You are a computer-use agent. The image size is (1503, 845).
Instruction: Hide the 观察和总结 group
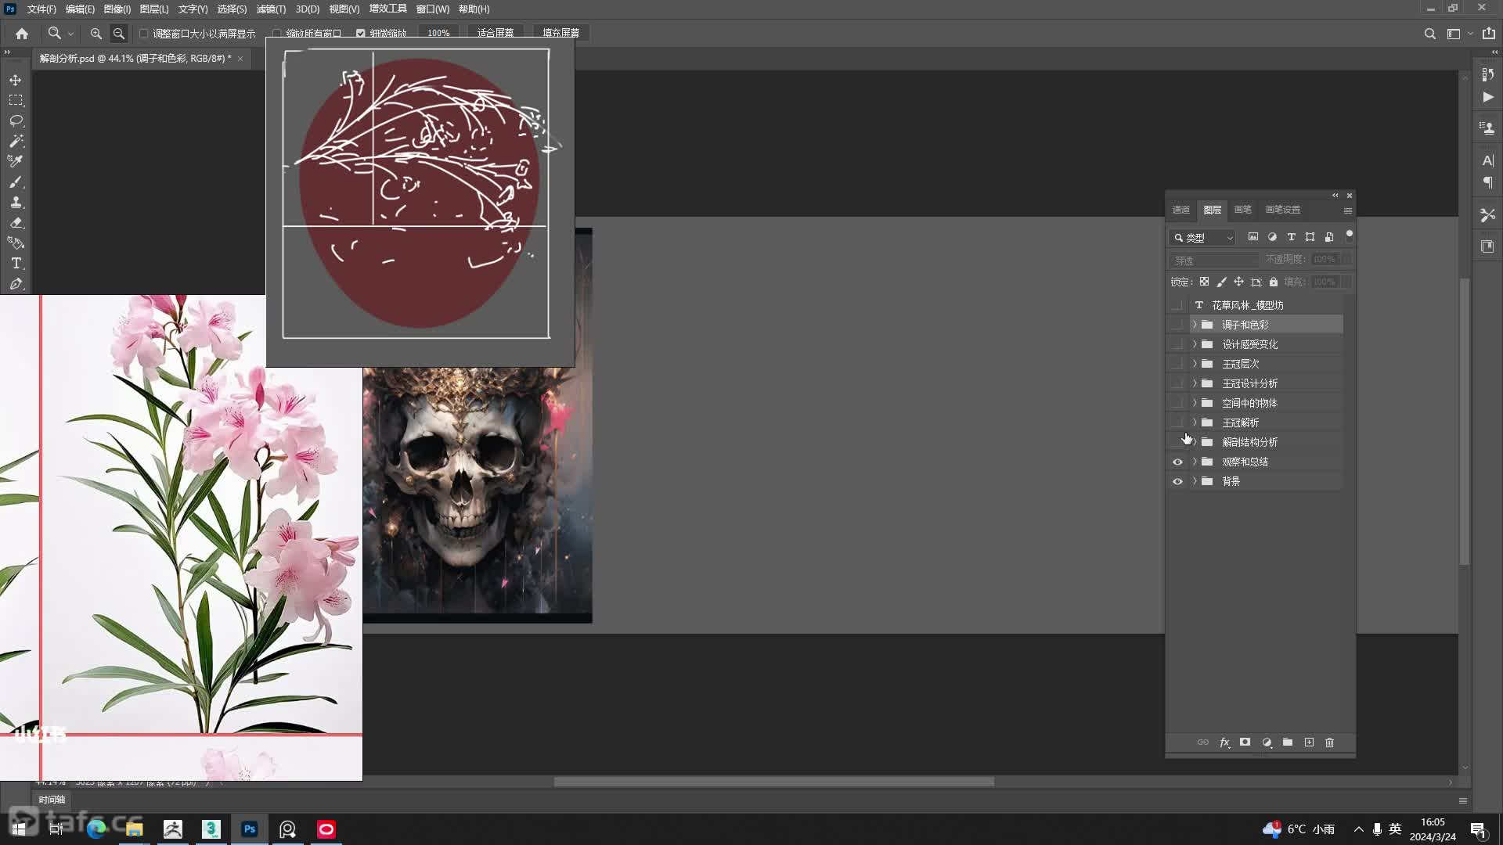point(1177,462)
